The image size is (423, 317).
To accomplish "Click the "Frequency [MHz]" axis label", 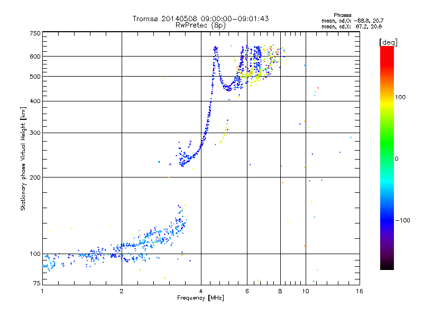I will click(200, 298).
